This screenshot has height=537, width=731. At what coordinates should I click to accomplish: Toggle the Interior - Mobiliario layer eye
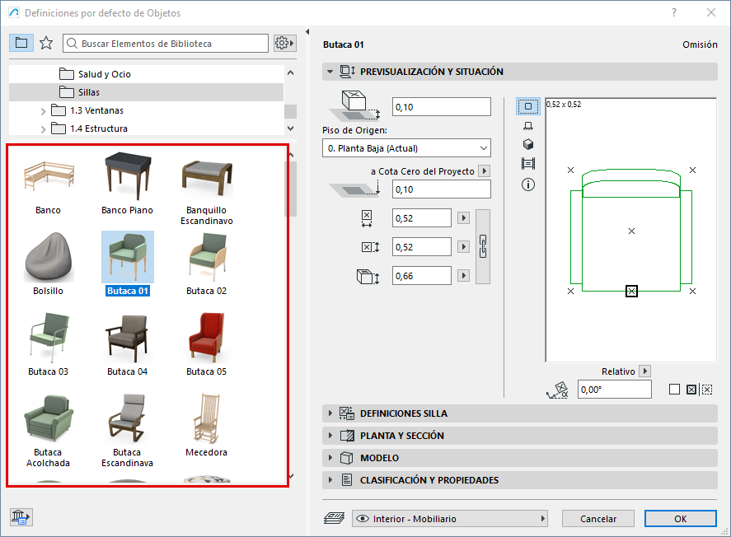[362, 519]
